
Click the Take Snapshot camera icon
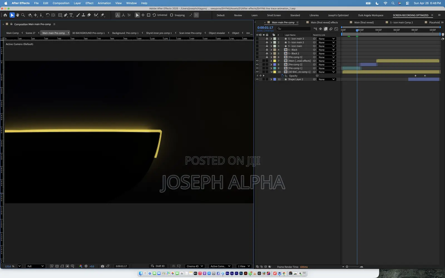[x=102, y=266]
